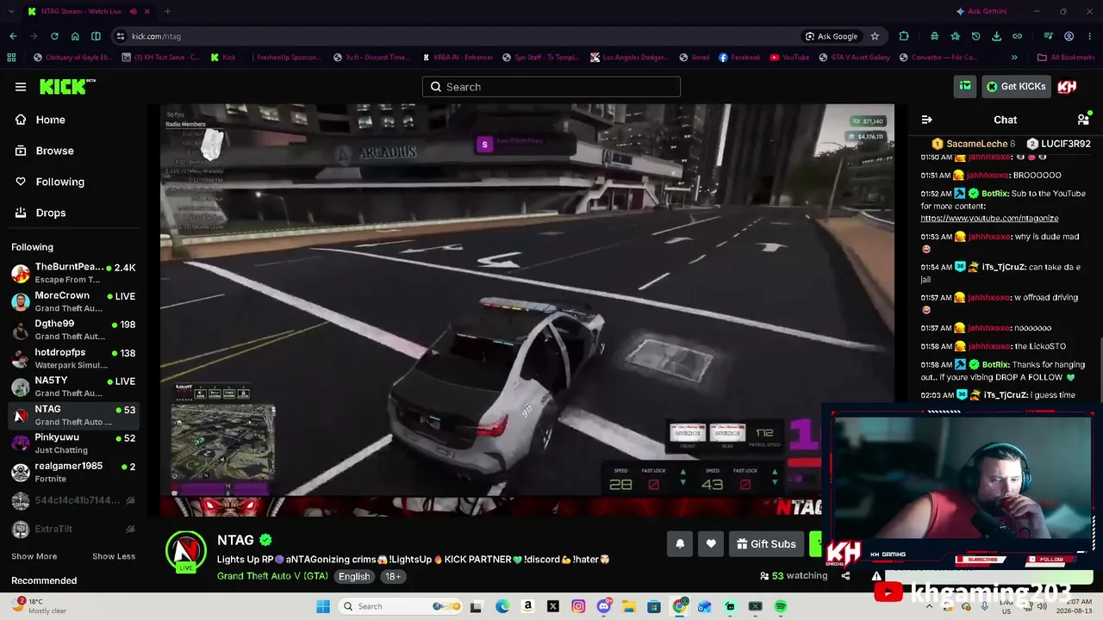Click the Ask Google button in address bar
Screen dimensions: 1103x620
click(832, 36)
